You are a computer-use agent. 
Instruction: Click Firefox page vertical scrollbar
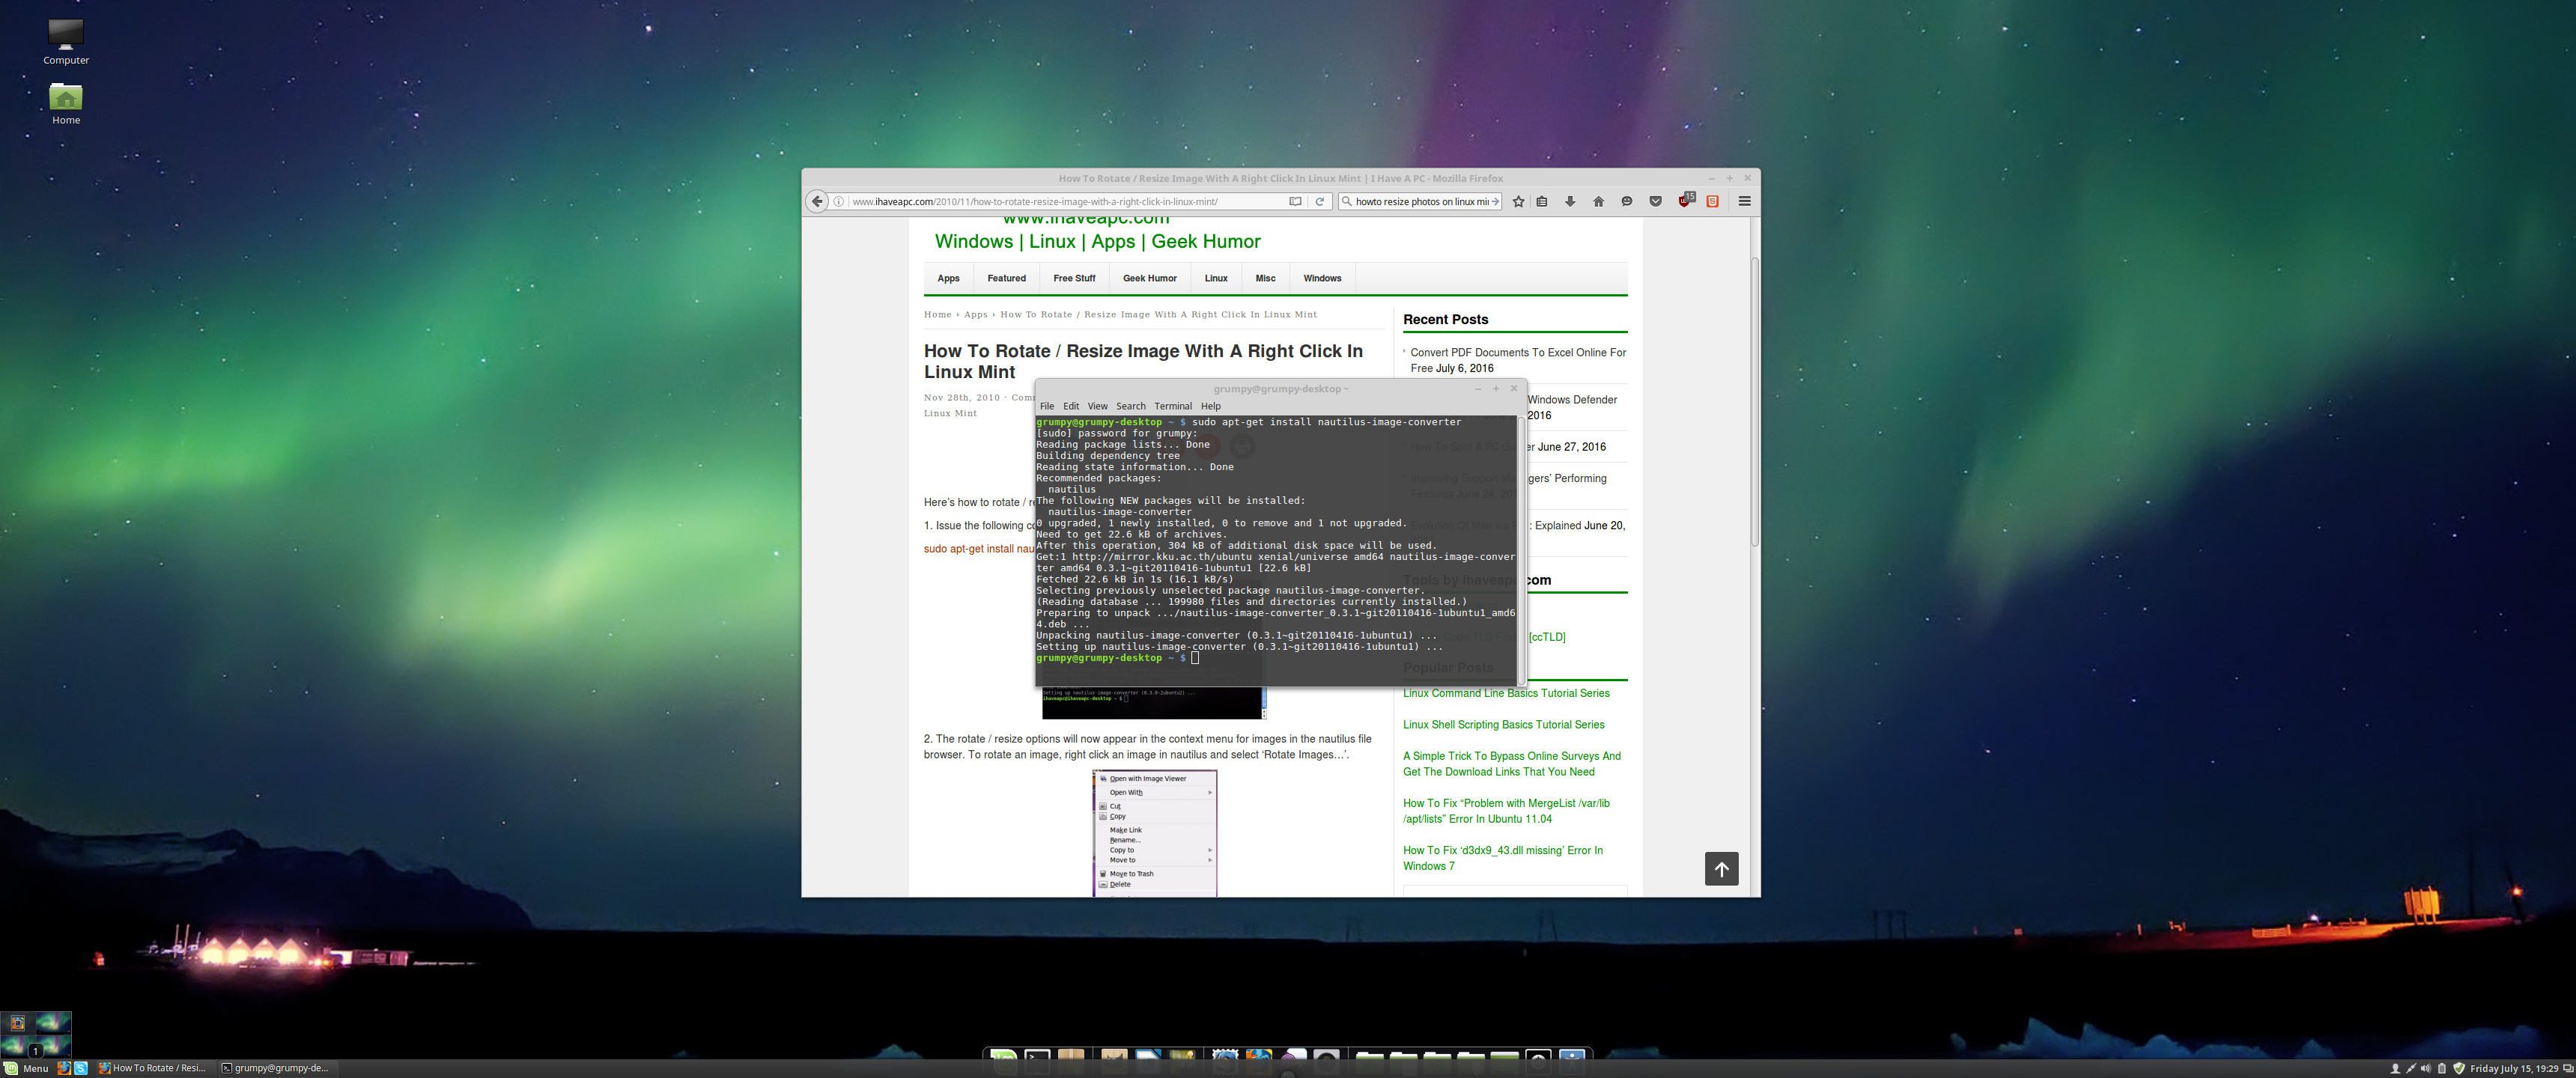click(x=1754, y=402)
